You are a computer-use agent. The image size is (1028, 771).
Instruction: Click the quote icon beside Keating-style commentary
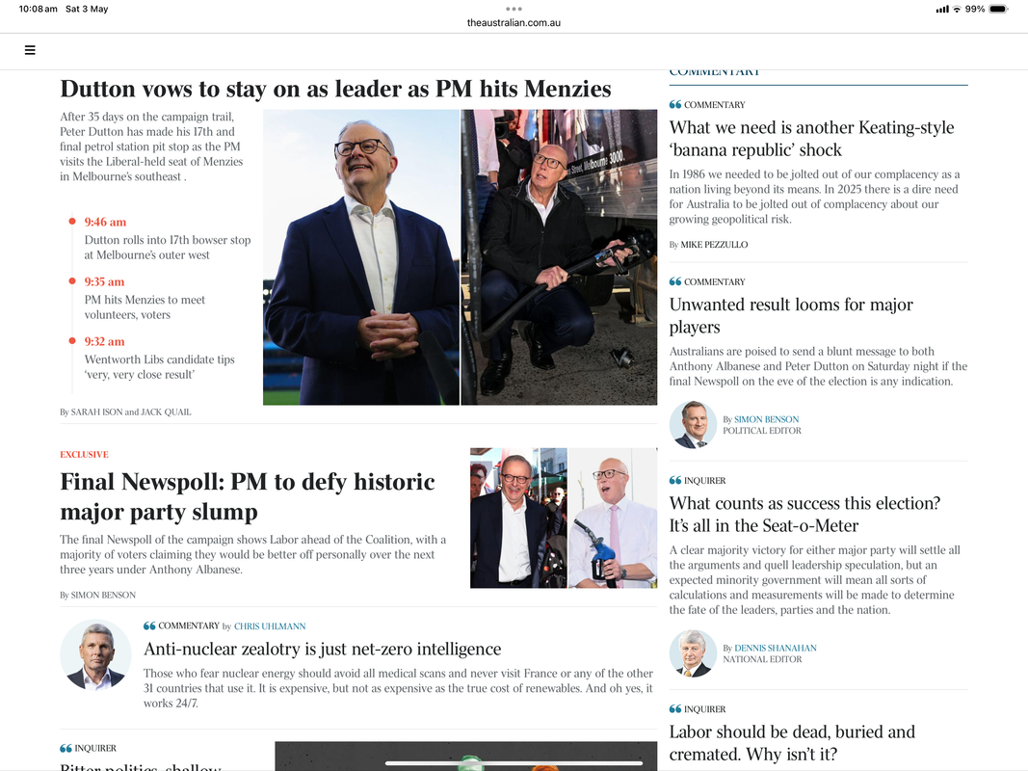[675, 104]
